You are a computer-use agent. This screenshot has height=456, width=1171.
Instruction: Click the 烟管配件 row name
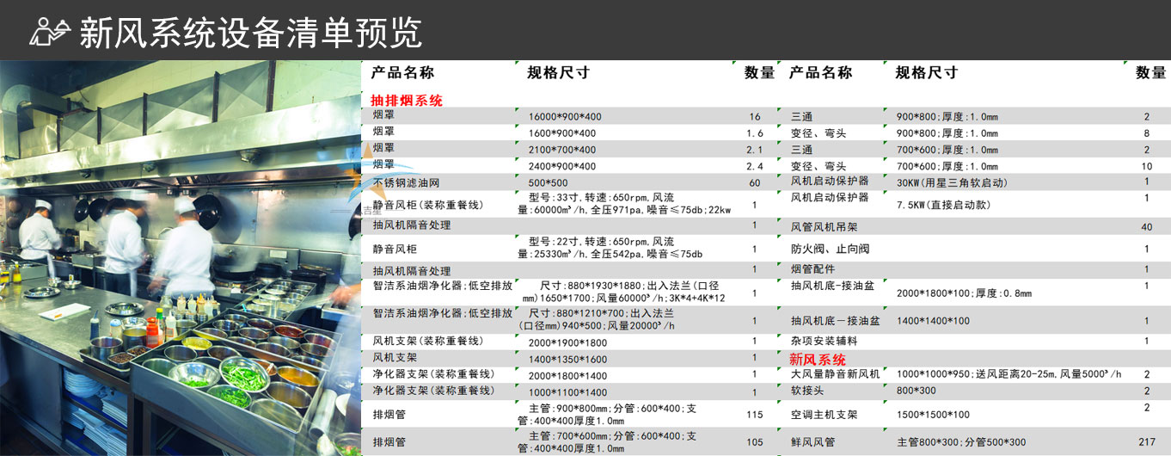point(812,269)
